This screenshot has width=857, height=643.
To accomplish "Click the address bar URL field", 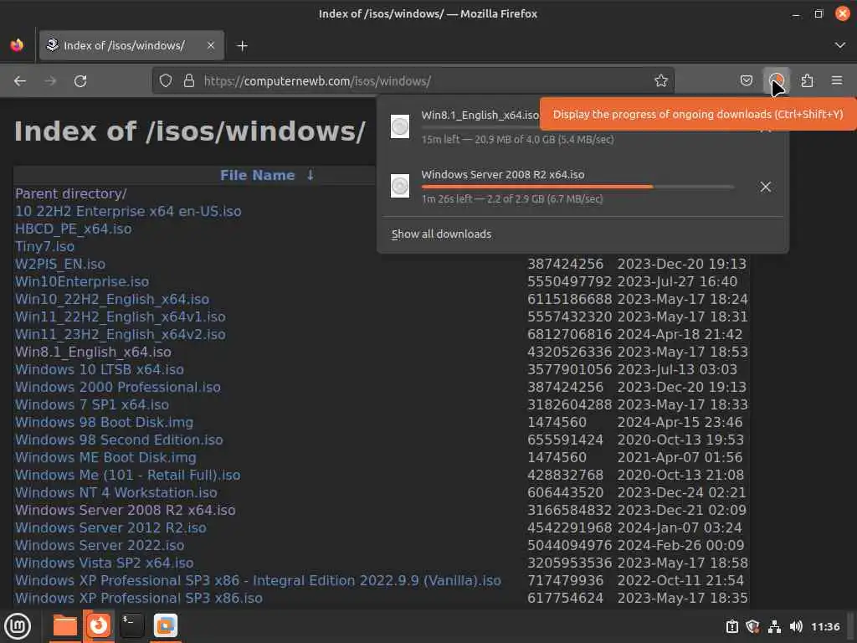I will tap(415, 81).
